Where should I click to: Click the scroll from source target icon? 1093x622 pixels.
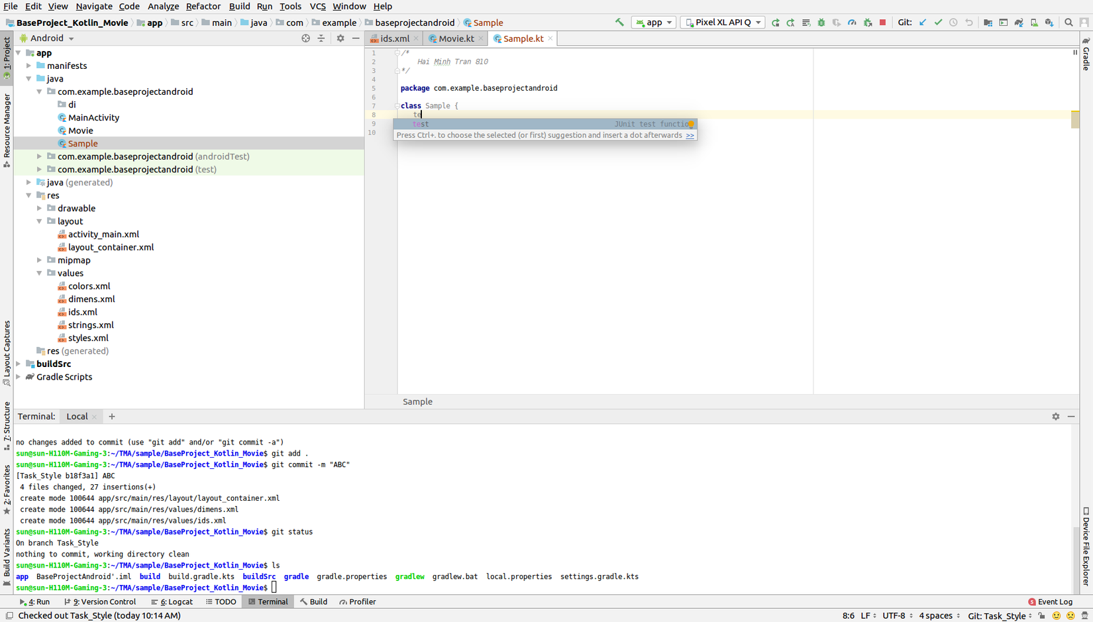tap(305, 38)
